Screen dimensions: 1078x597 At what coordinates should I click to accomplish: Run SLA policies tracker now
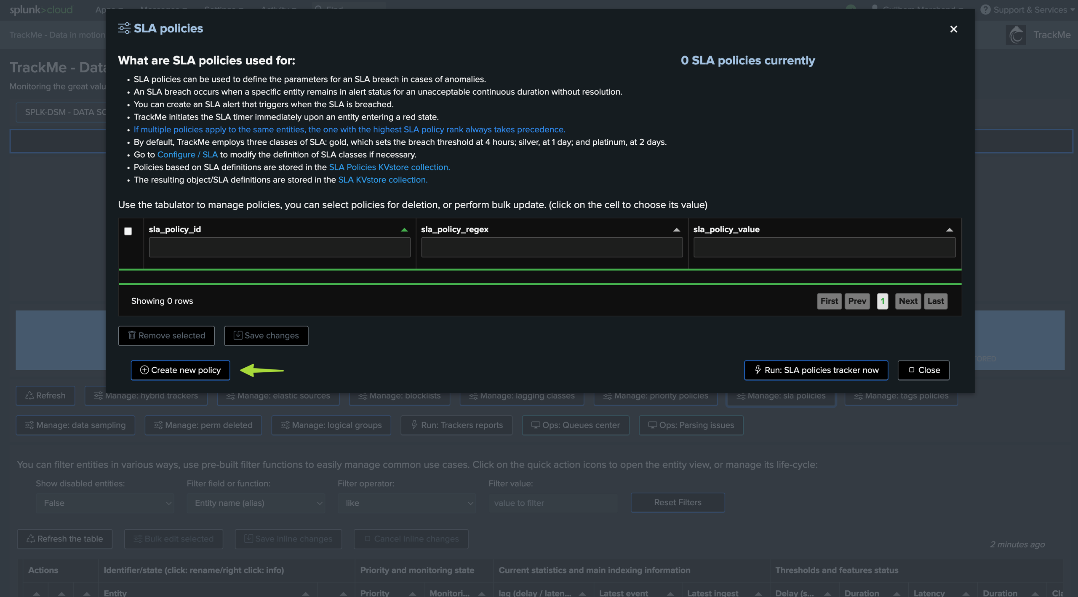click(816, 370)
